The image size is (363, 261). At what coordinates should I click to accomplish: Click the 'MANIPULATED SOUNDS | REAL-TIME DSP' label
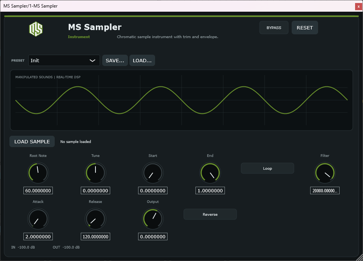click(48, 77)
